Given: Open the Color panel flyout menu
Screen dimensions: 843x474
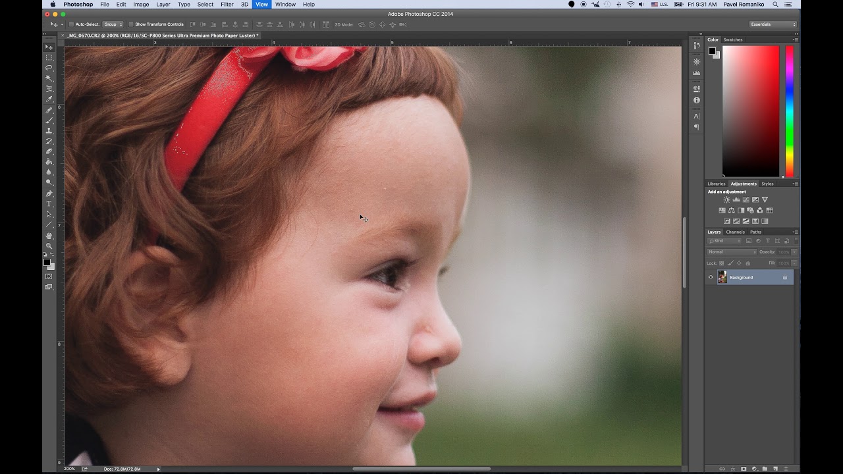Looking at the screenshot, I should point(795,39).
